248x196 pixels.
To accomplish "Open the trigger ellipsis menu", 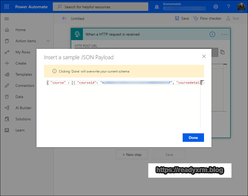I will click(224, 34).
